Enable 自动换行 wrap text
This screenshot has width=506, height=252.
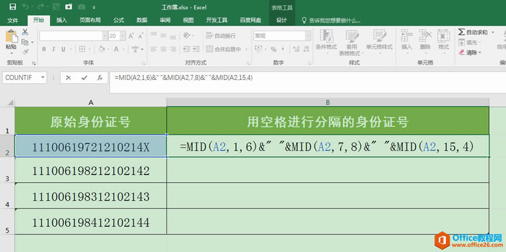pos(221,36)
